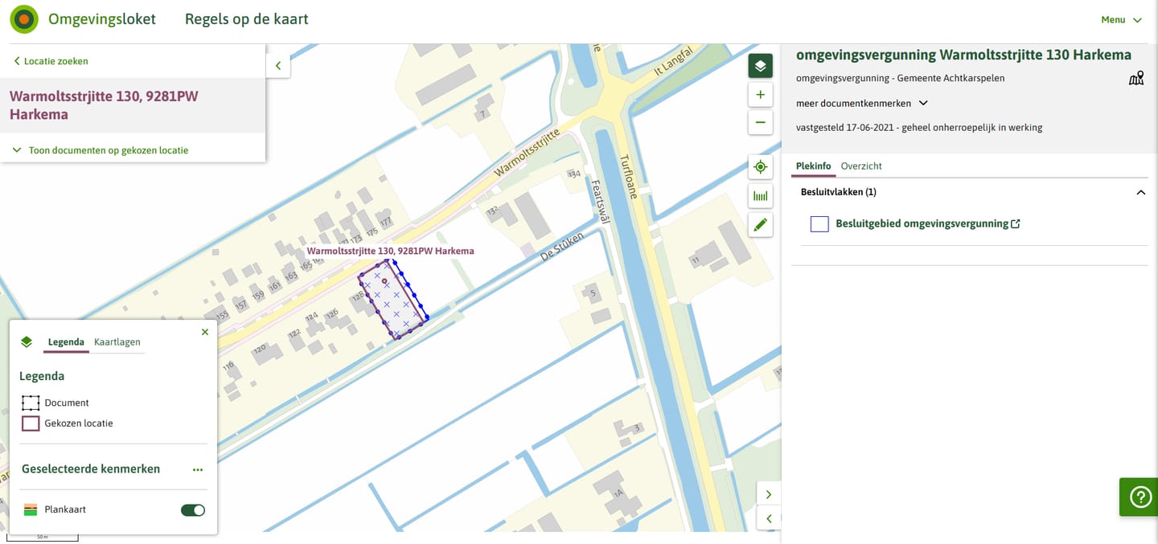The height and width of the screenshot is (544, 1158).
Task: Switch to the Kaartlagen tab
Action: [117, 342]
